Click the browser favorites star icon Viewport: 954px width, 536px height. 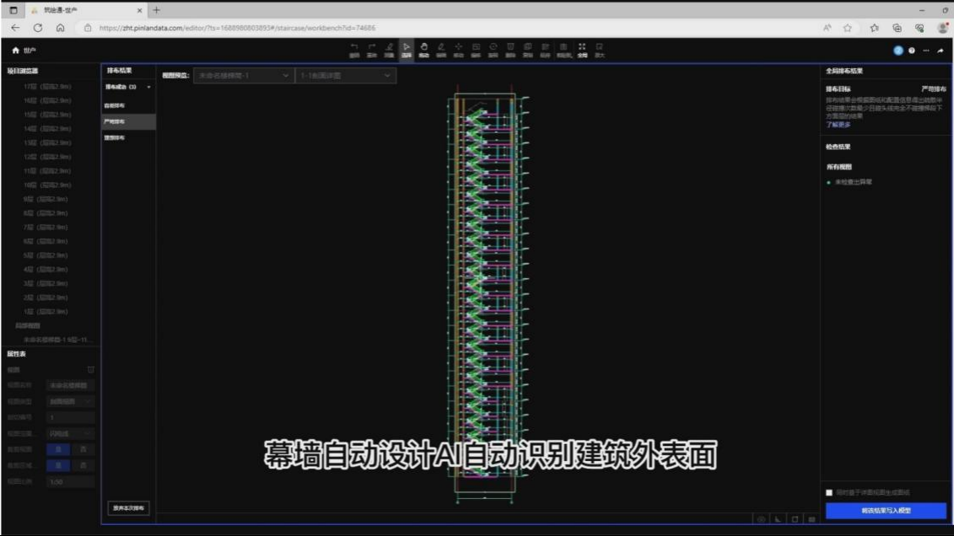coord(847,28)
